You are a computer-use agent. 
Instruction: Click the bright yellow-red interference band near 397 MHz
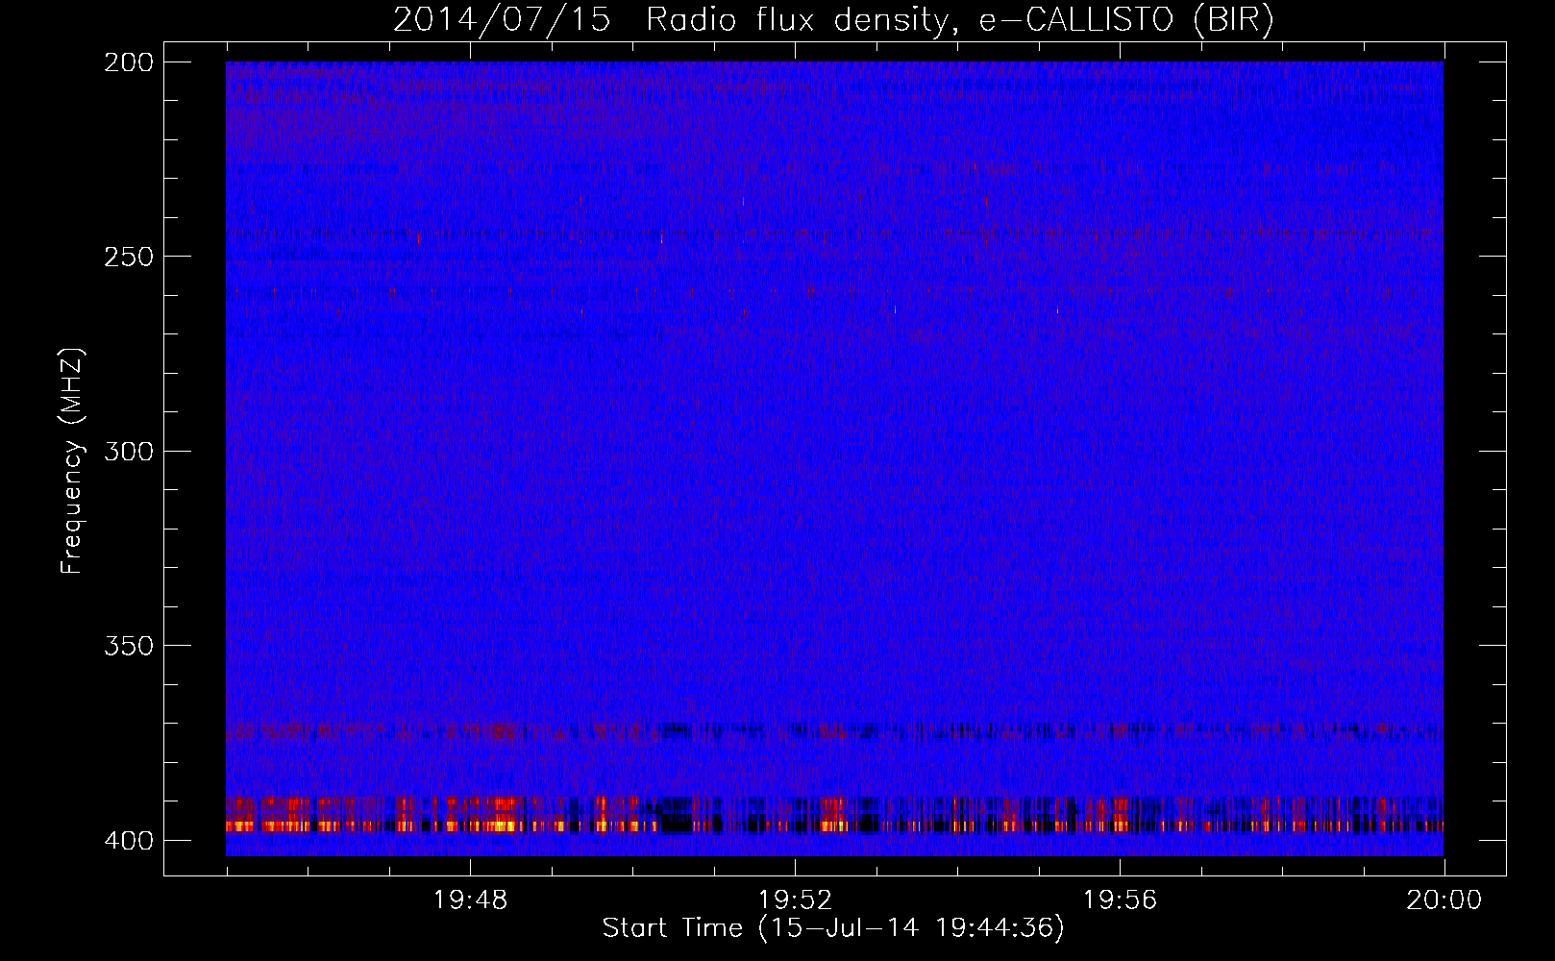click(834, 825)
